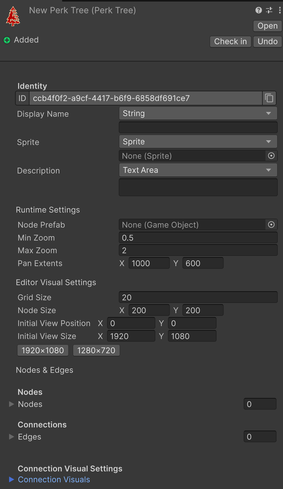Expand the Nodes list
Viewport: 283px width, 489px height.
click(12, 404)
